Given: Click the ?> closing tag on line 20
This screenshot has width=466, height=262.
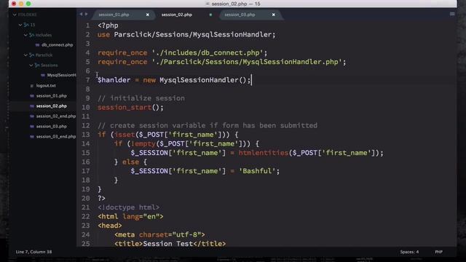Looking at the screenshot, I should click(x=102, y=199).
